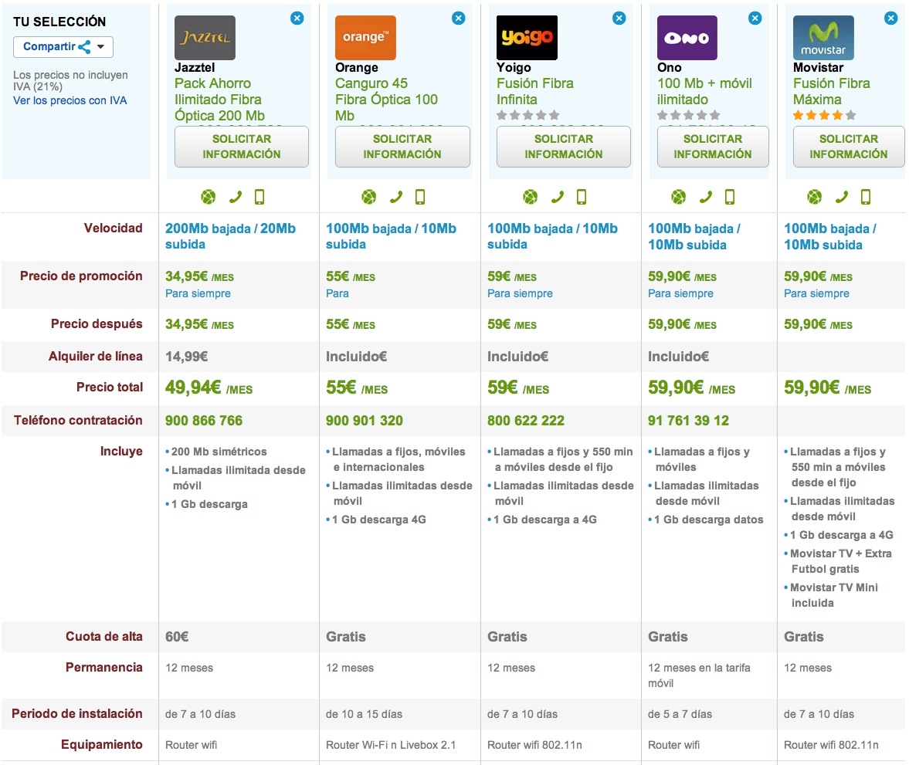The width and height of the screenshot is (909, 765).
Task: Click Ono mobile phone icon
Action: click(730, 197)
